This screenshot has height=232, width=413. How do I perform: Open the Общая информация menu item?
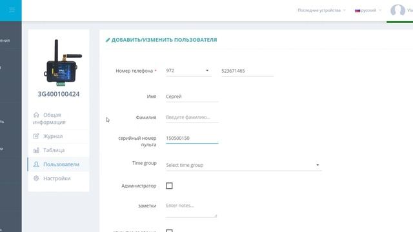point(59,119)
